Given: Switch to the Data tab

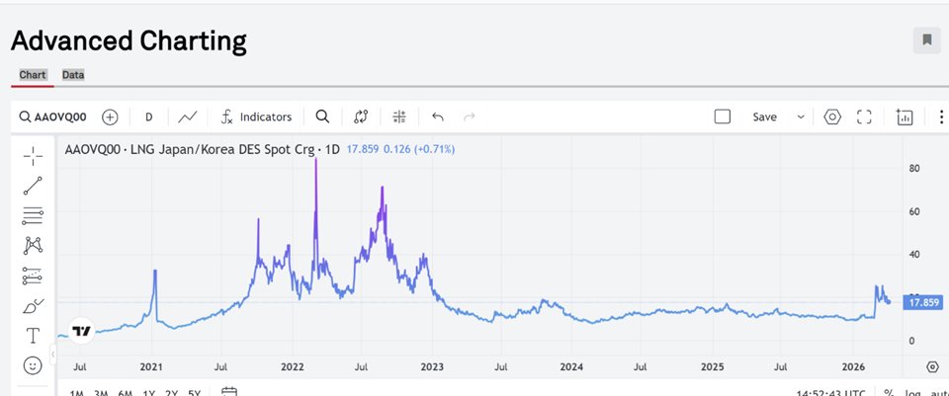Looking at the screenshot, I should pos(73,75).
